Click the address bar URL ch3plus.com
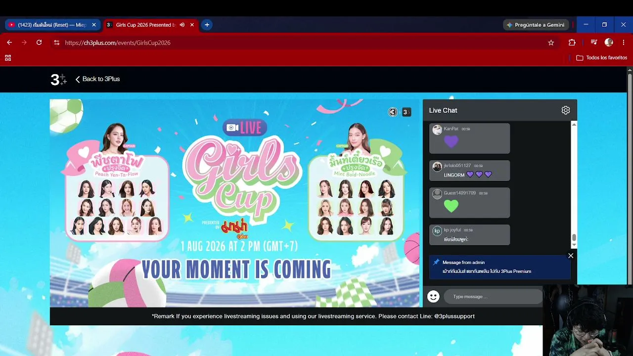Image resolution: width=633 pixels, height=356 pixels. pos(118,43)
